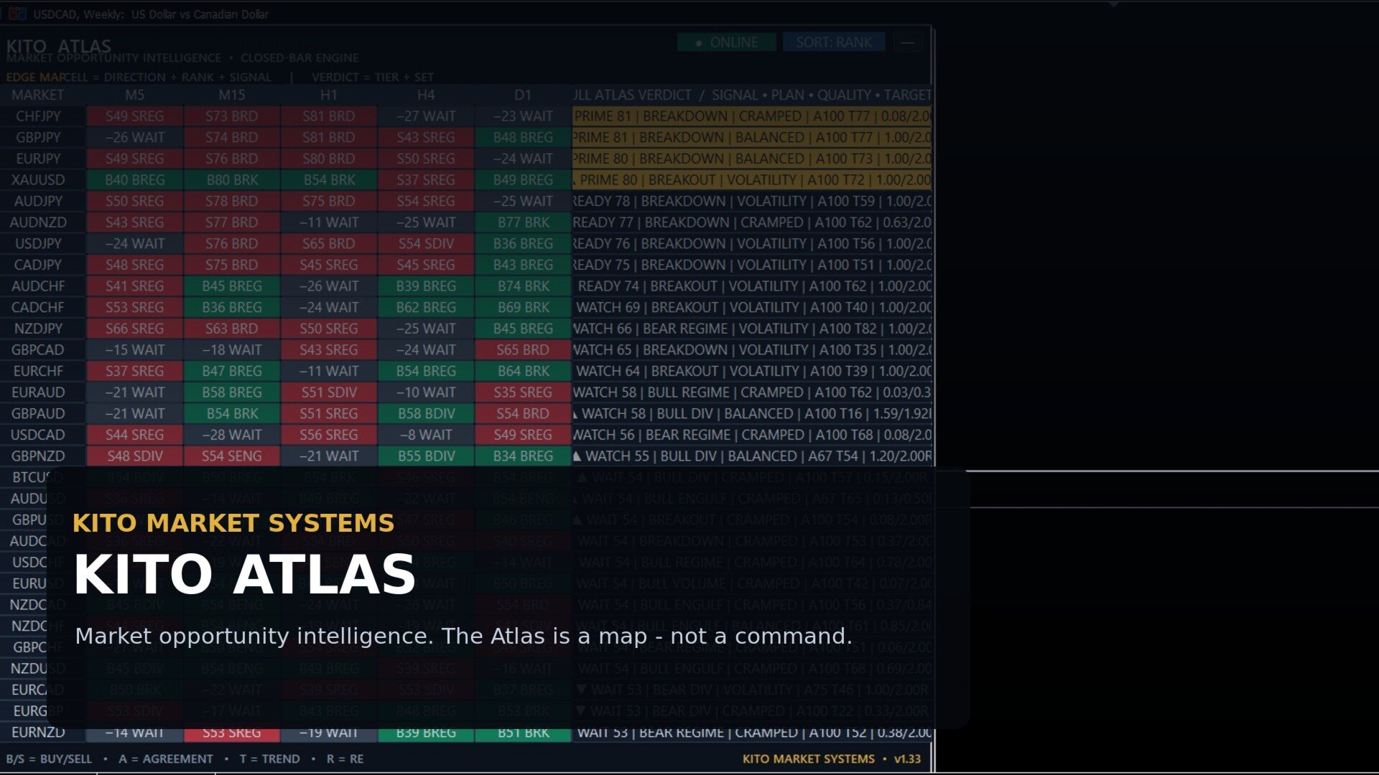Click CADCHF H4 cell B62 BREG

(x=426, y=308)
